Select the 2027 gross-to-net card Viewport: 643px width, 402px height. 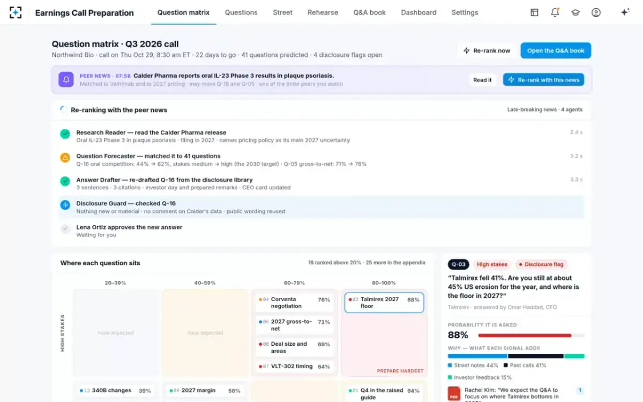tap(295, 325)
